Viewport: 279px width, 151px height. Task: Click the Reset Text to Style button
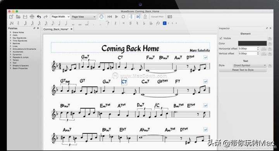(243, 70)
